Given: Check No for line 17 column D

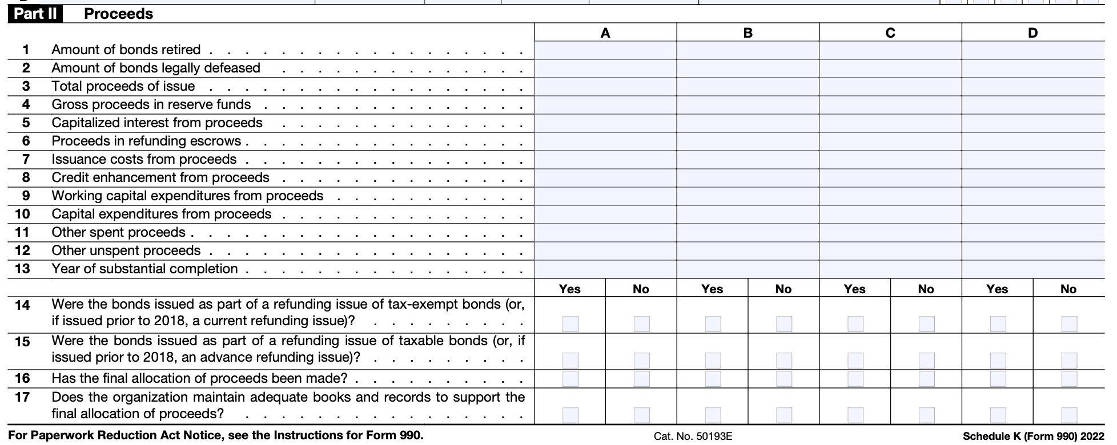Looking at the screenshot, I should (1068, 415).
